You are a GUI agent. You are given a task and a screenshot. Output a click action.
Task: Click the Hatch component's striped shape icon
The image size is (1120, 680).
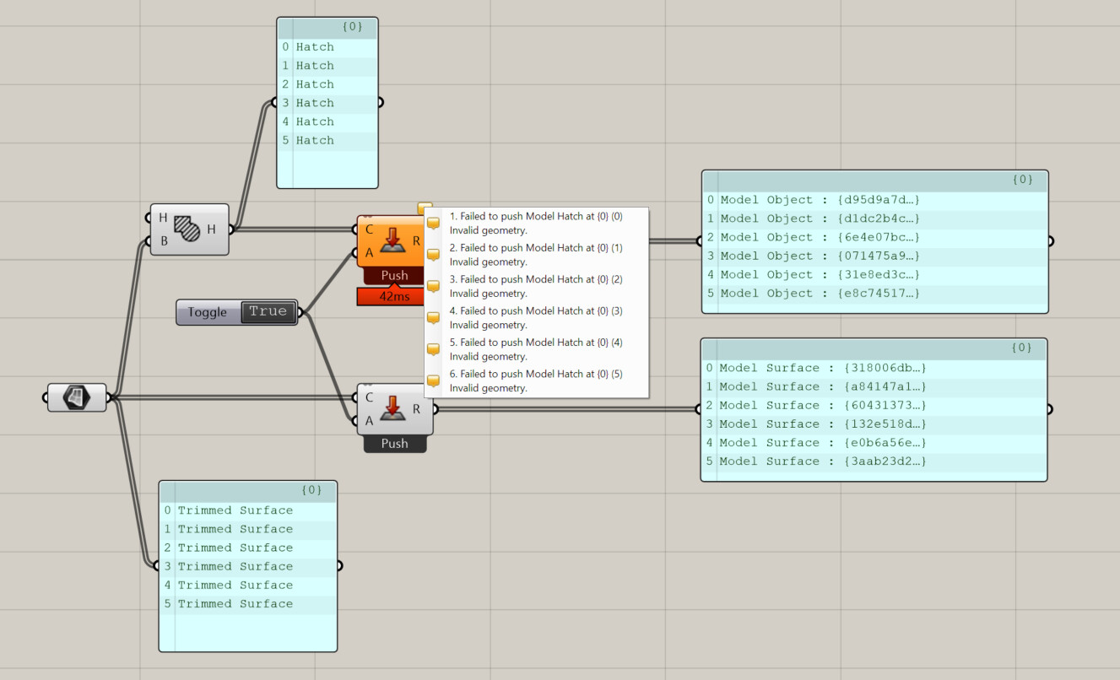coord(187,229)
